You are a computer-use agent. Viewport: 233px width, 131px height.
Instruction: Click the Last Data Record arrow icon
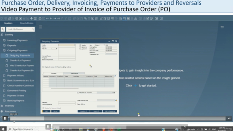(x=58, y=19)
